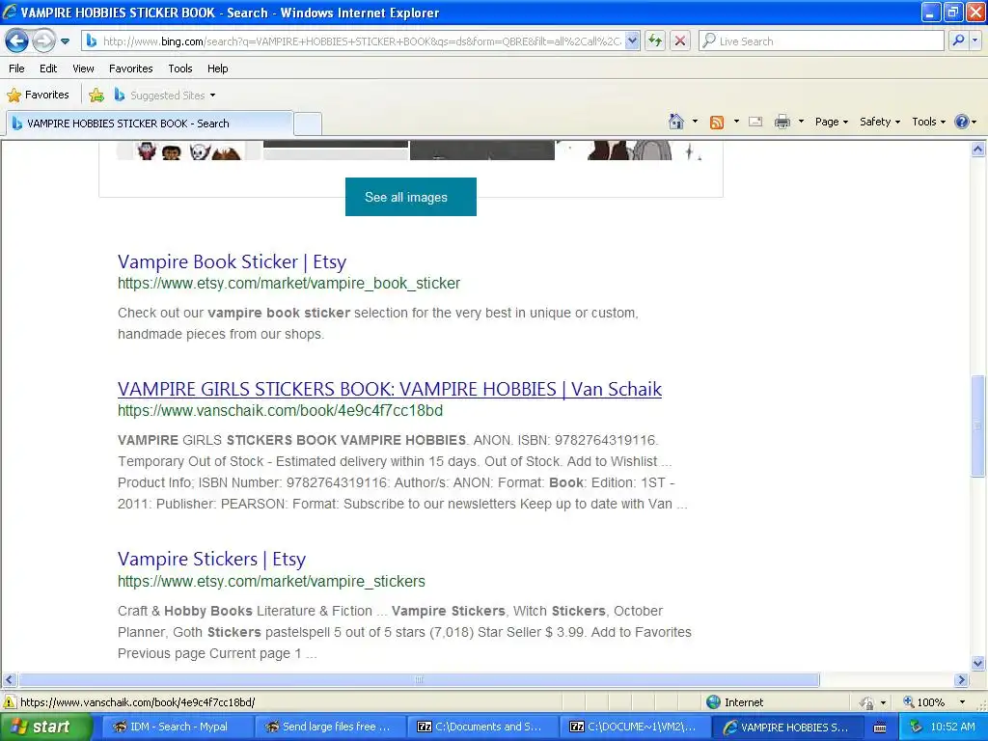Select the VAMPIRE HOBBIES STICKER BOOK tab
This screenshot has height=741, width=988.
pos(150,123)
